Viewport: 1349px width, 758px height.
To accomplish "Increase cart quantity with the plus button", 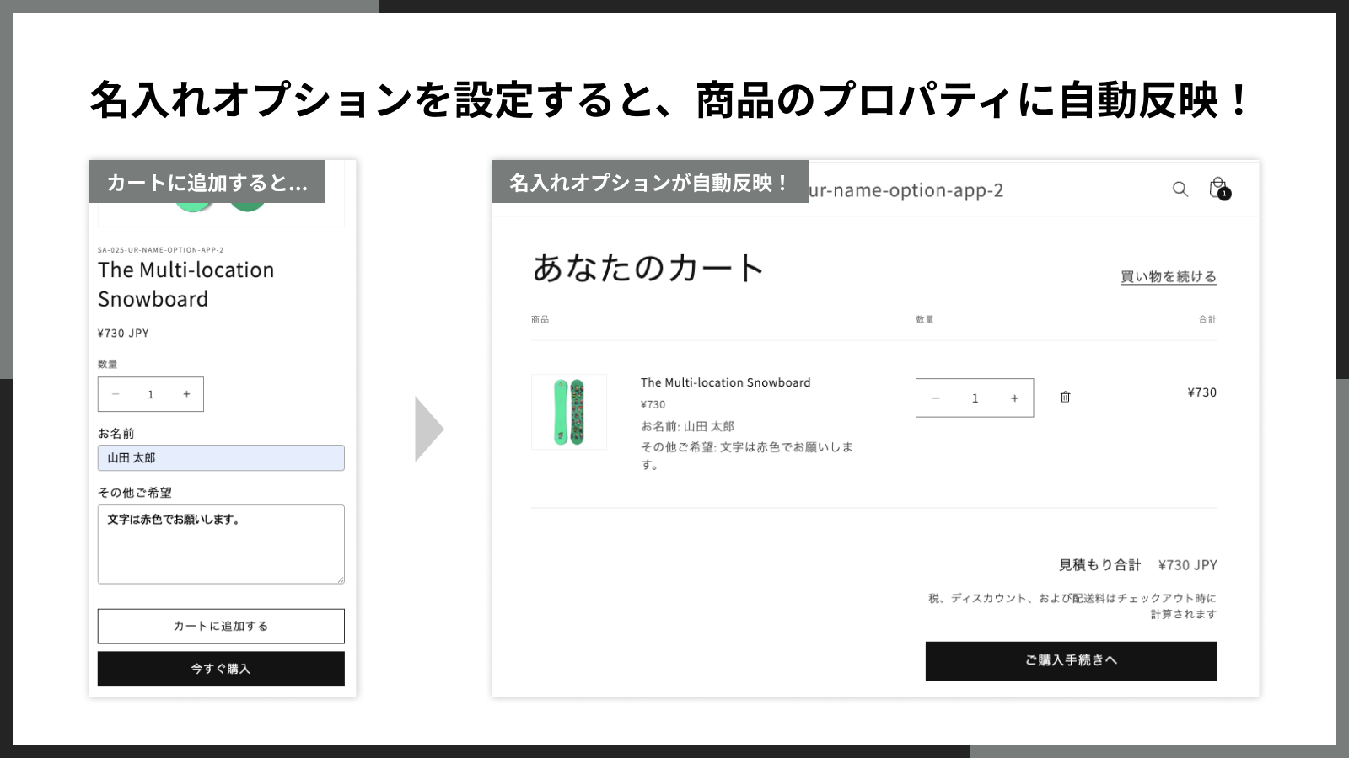I will coord(1014,398).
